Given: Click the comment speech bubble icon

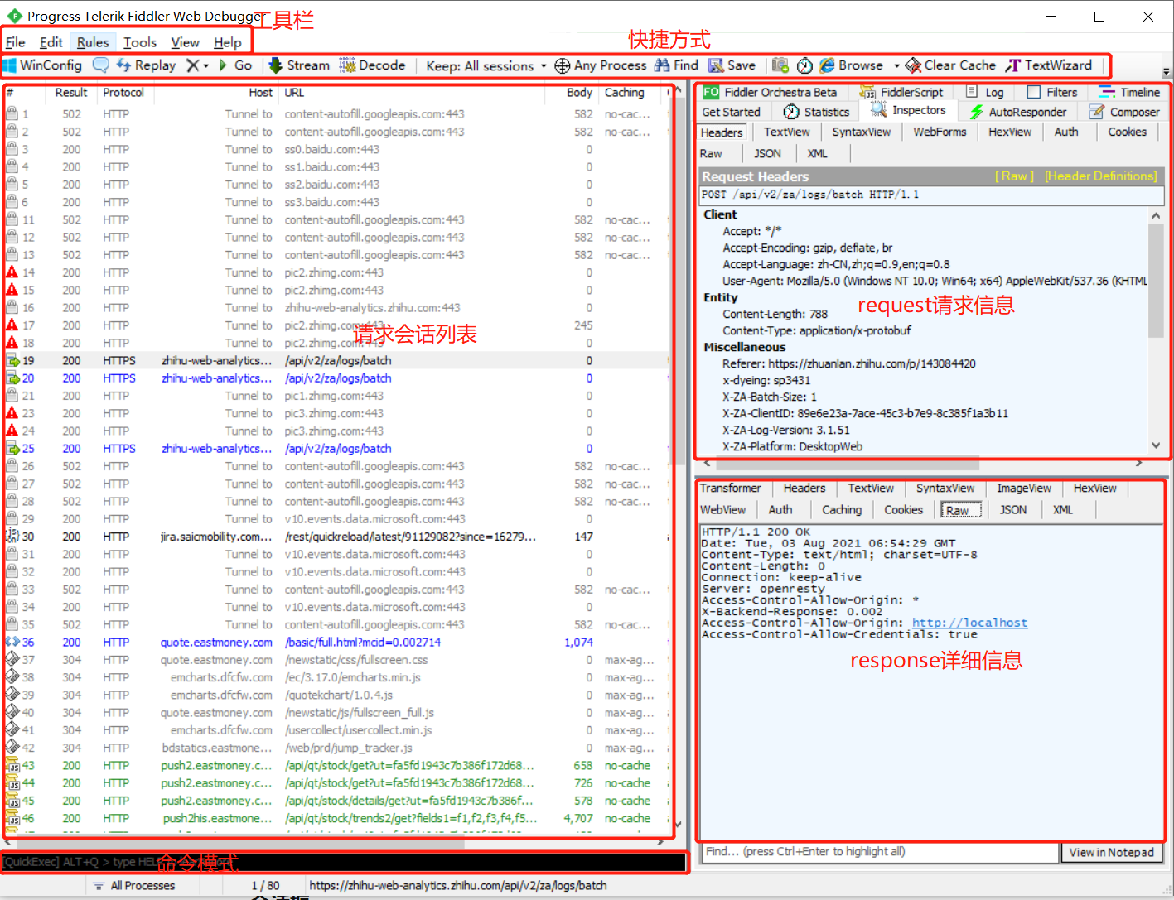Looking at the screenshot, I should tap(101, 65).
